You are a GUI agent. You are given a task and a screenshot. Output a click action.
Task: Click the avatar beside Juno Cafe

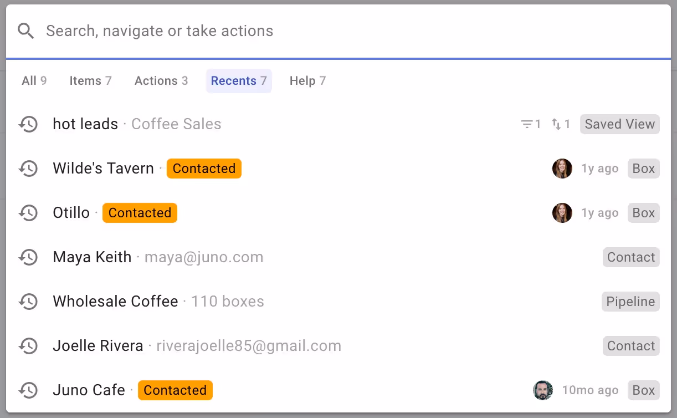(543, 390)
